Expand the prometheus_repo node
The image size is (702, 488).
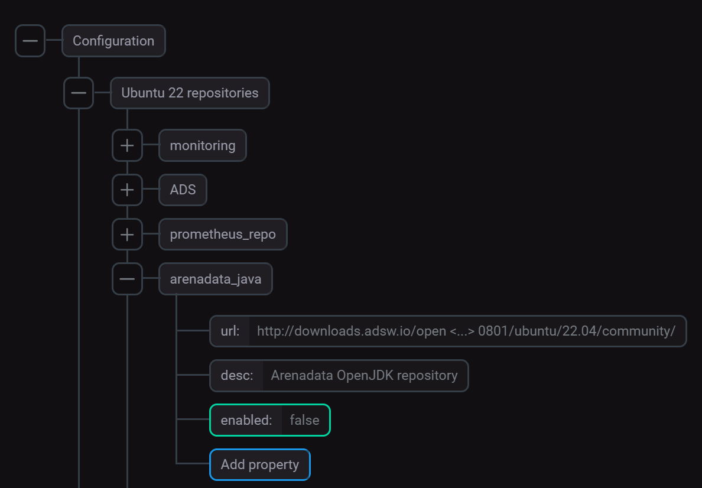(126, 234)
